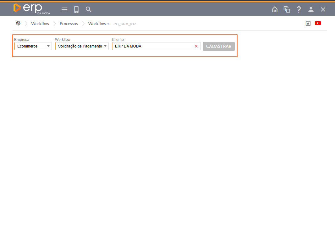The image size is (335, 246).
Task: Clear the Cliente field with red X
Action: point(196,46)
